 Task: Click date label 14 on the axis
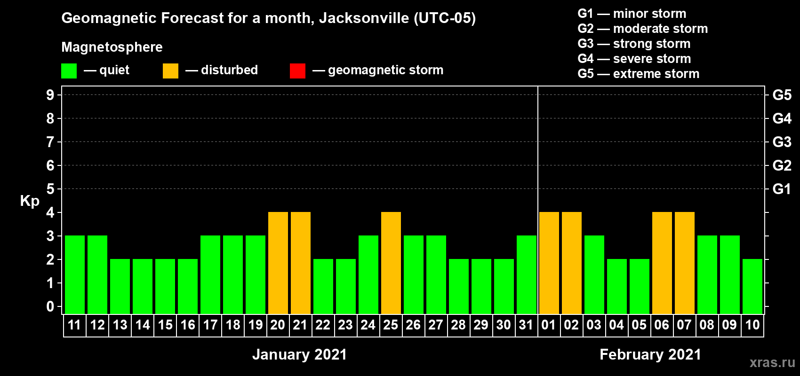143,325
